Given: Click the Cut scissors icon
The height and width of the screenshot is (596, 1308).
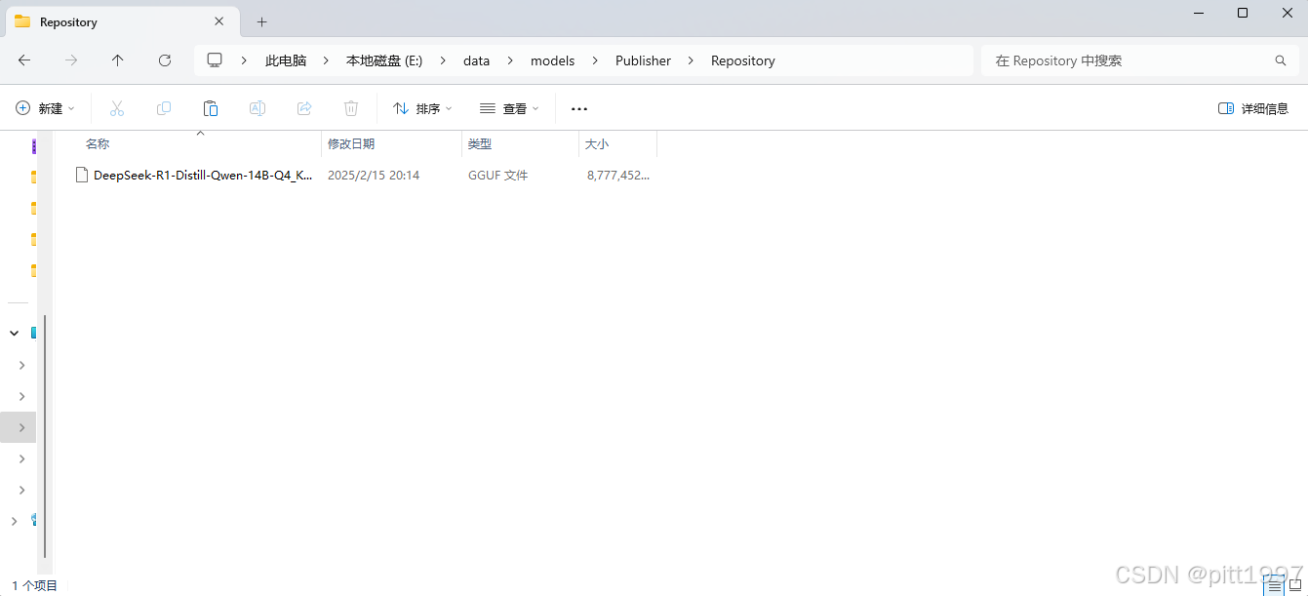Looking at the screenshot, I should point(117,108).
